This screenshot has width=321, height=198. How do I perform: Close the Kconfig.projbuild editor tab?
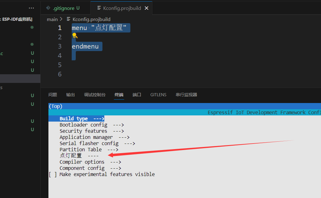[x=147, y=8]
